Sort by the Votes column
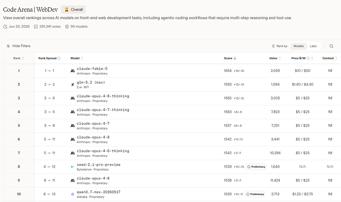Image resolution: width=341 pixels, height=202 pixels. tap(275, 58)
